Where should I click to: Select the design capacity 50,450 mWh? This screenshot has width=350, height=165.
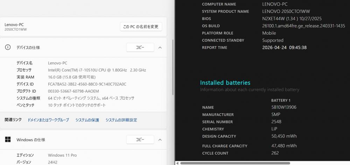coord(284,136)
